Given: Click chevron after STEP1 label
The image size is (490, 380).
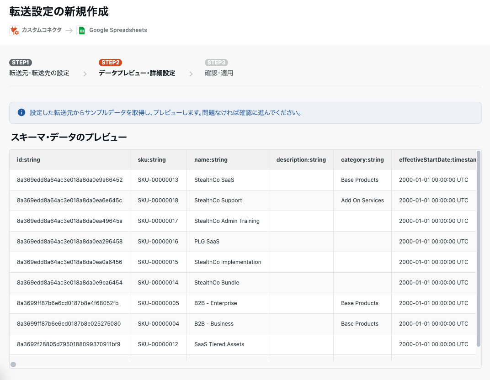Looking at the screenshot, I should pyautogui.click(x=85, y=74).
